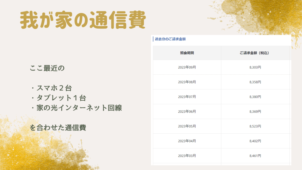Select the 2023年07月 row cell
The image size is (302, 170).
(187, 97)
